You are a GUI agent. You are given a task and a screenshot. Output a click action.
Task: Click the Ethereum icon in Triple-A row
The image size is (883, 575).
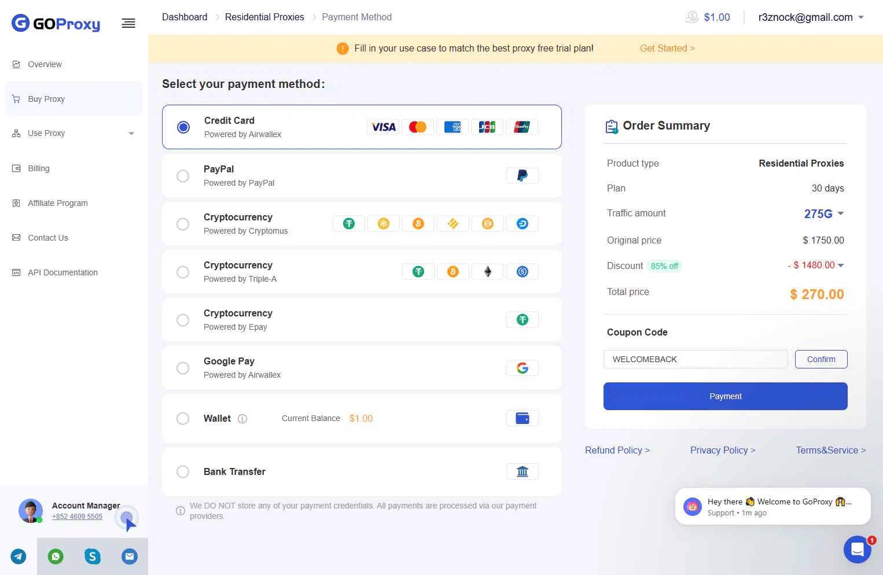pos(488,271)
